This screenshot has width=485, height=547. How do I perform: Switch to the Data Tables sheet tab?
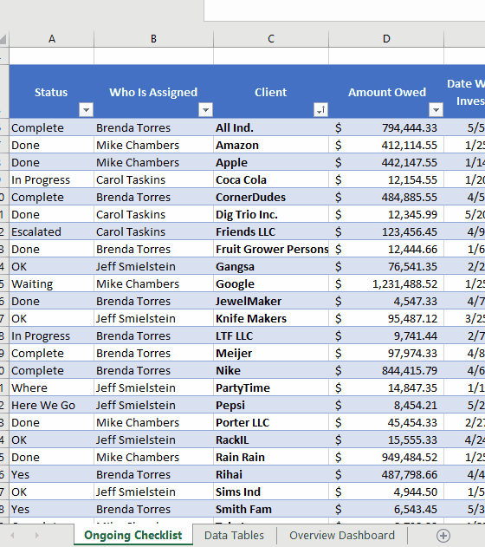tap(234, 535)
